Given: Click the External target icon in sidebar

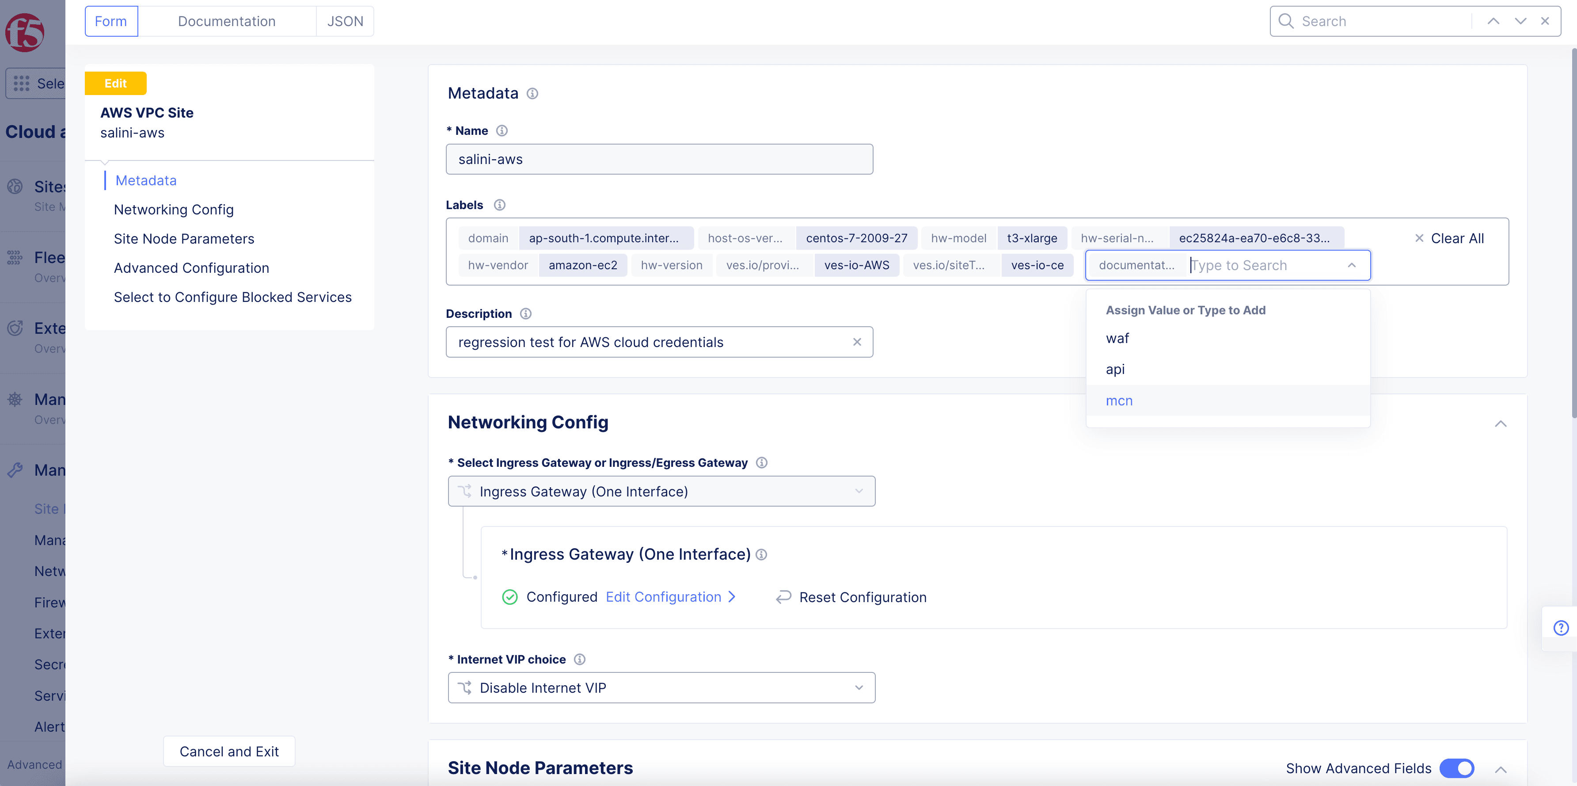Looking at the screenshot, I should 15,328.
